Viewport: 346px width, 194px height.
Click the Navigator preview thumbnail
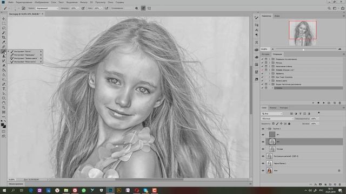[x=303, y=33]
